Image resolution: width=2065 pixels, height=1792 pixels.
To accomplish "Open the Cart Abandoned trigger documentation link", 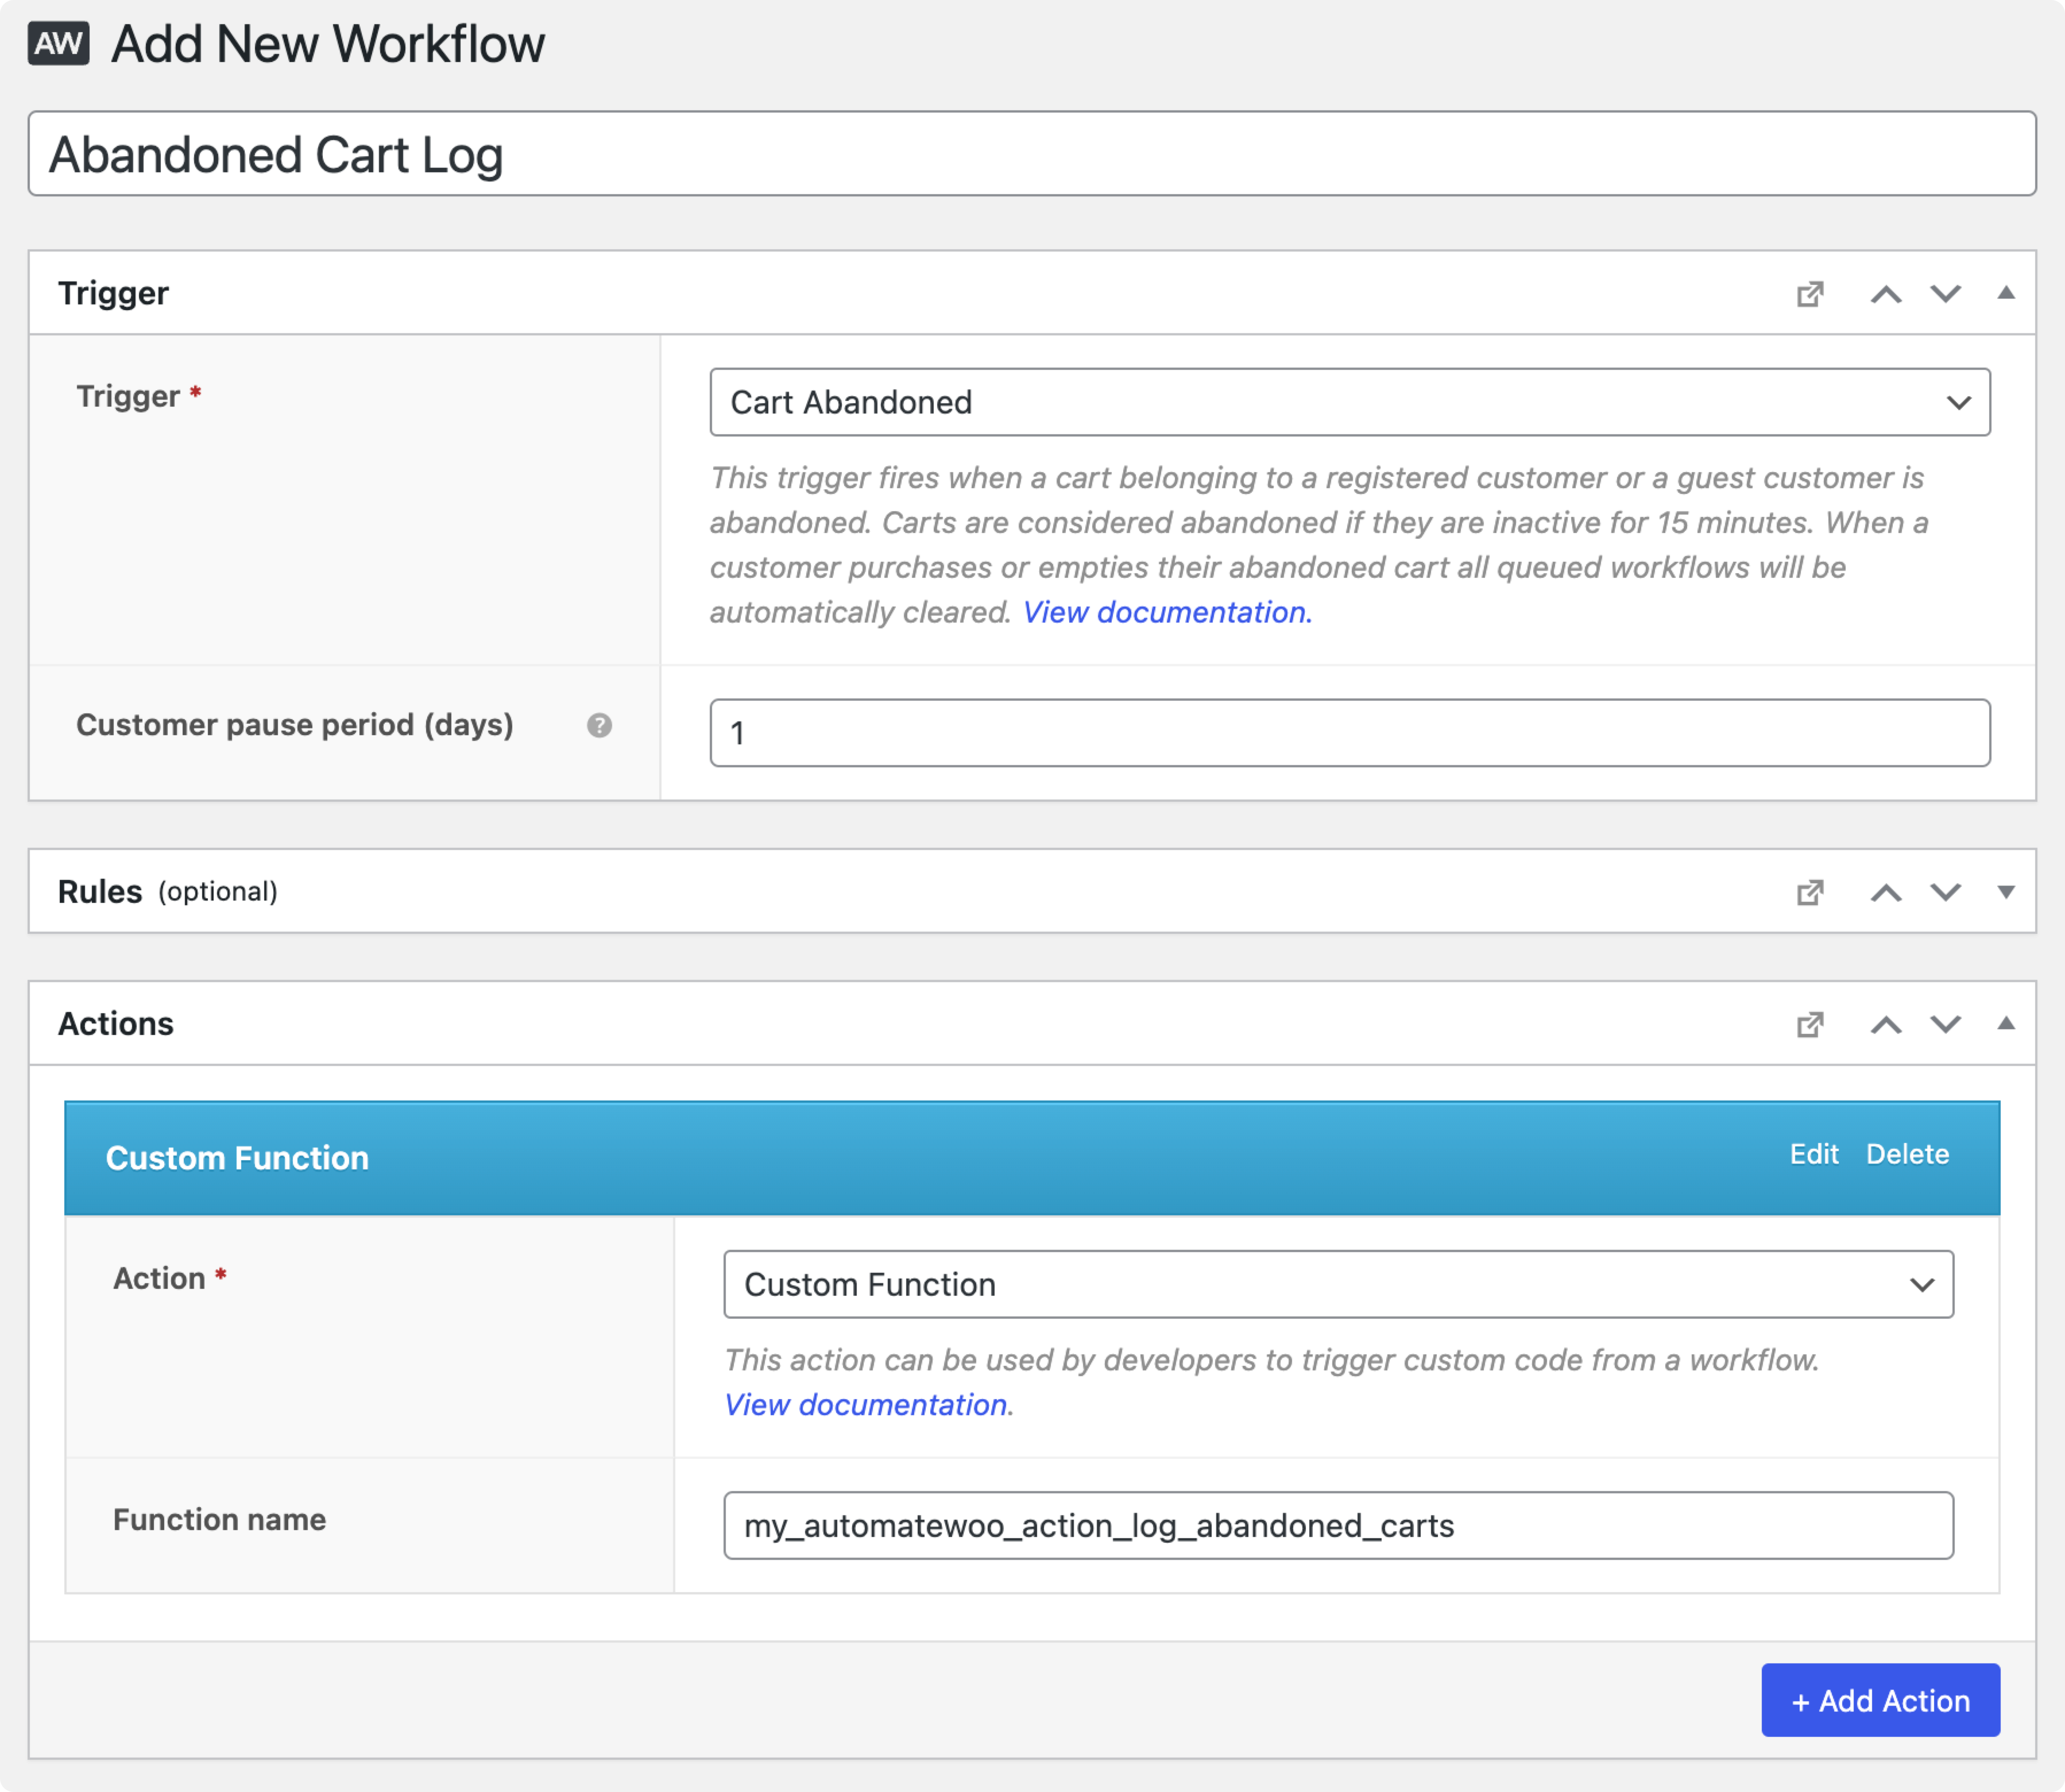I will tap(1166, 611).
